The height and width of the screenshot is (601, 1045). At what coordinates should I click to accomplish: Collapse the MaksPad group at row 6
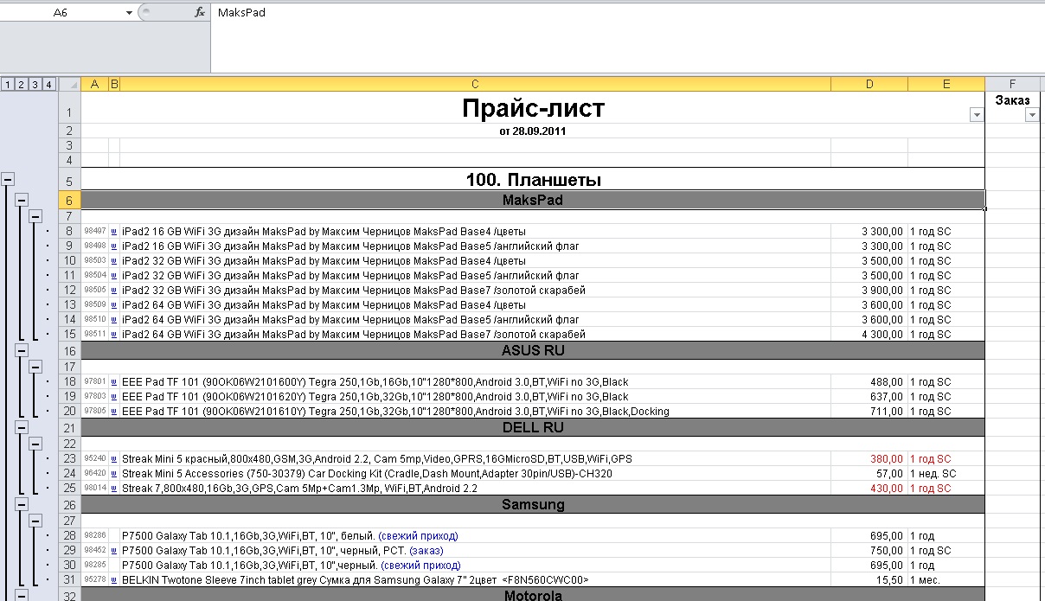pos(22,200)
